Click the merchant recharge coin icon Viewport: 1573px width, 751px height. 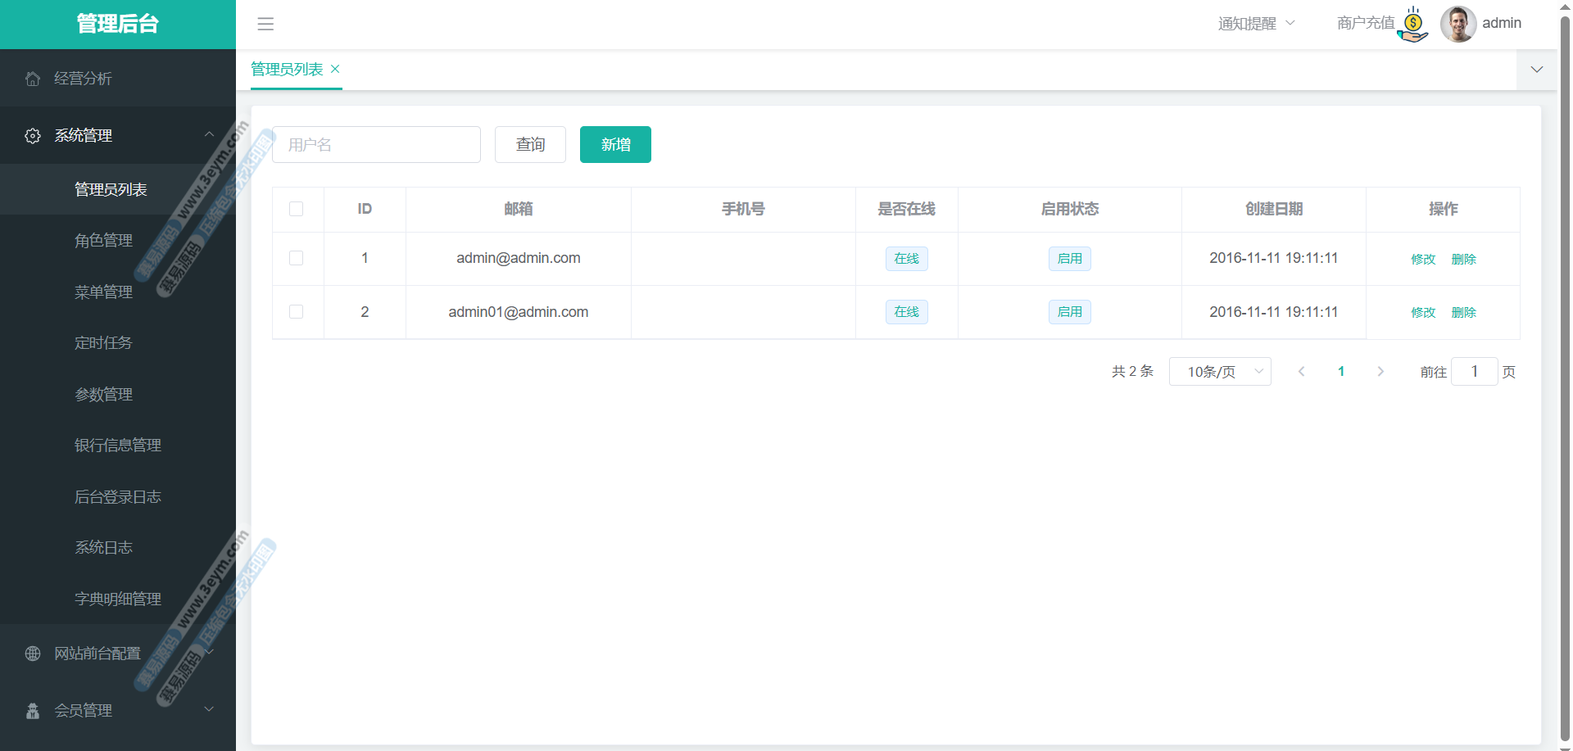tap(1413, 25)
